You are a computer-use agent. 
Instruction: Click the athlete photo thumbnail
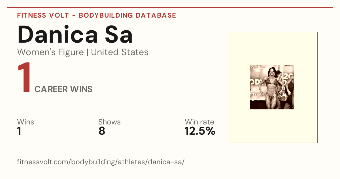tap(272, 87)
